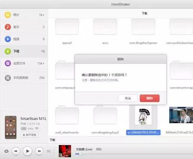Click the album art thumbnail in player
This screenshot has width=193, height=159.
click(65, 151)
